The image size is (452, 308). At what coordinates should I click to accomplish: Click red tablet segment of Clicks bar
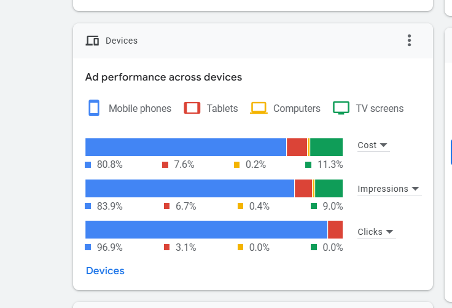pos(335,229)
